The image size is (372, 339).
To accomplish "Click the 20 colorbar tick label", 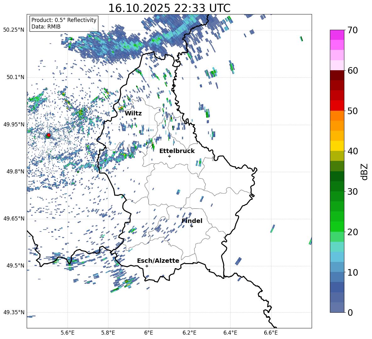I will (353, 232).
